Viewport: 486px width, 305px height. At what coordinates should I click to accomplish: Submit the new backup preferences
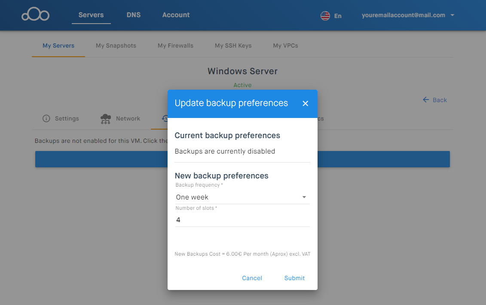(294, 278)
